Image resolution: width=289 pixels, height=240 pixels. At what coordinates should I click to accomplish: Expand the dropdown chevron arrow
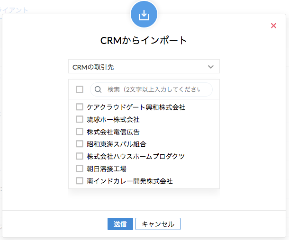click(x=211, y=67)
